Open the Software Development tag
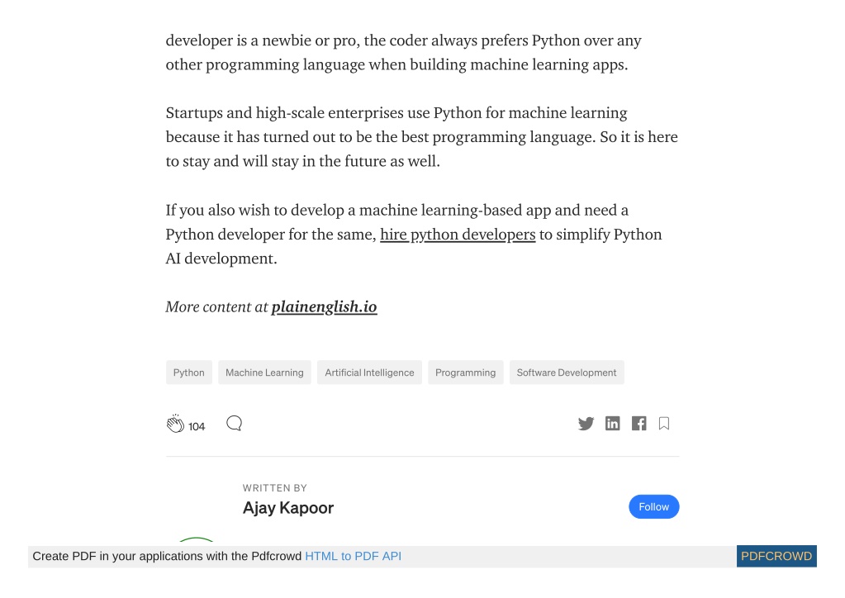The image size is (845, 598). pyautogui.click(x=567, y=373)
